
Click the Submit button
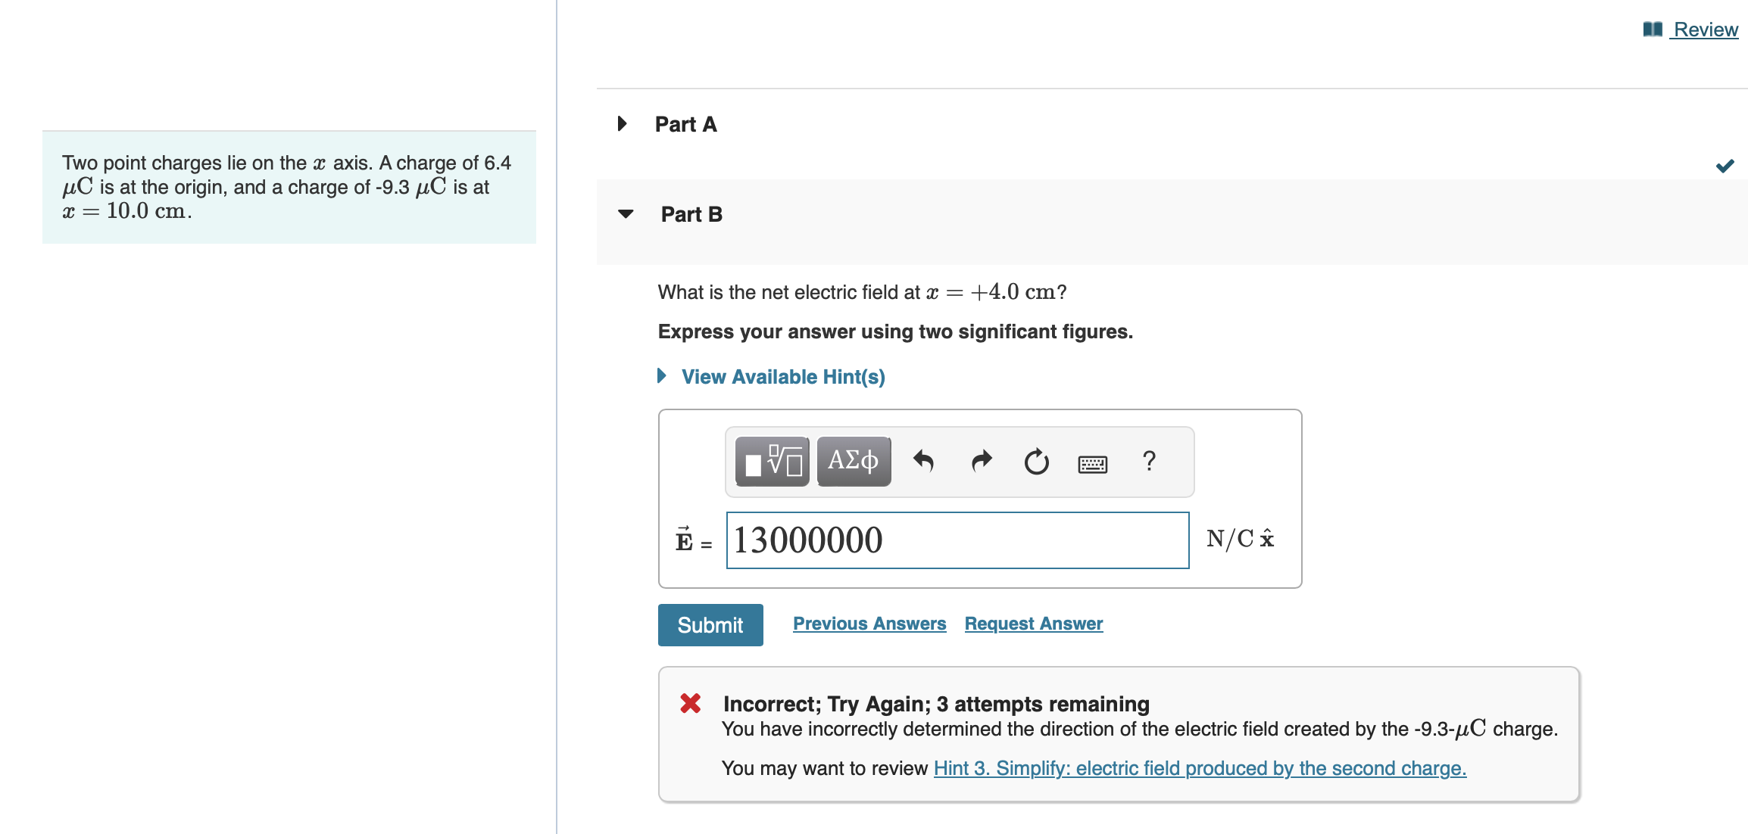(x=710, y=624)
